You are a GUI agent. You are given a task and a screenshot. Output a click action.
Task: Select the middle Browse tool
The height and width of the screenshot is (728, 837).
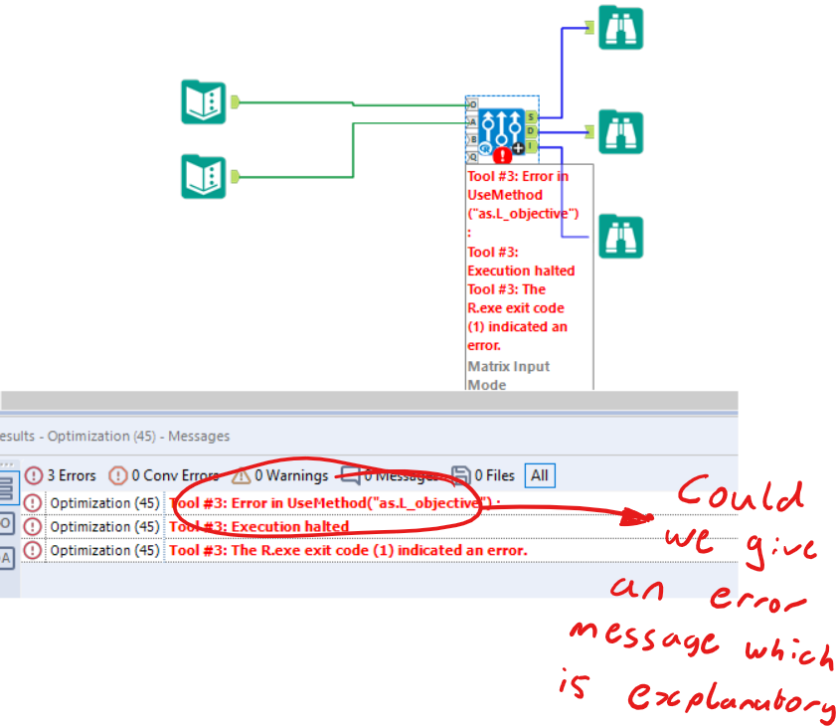pos(620,130)
